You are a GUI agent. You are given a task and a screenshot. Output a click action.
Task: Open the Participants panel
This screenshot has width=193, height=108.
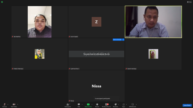68,105
